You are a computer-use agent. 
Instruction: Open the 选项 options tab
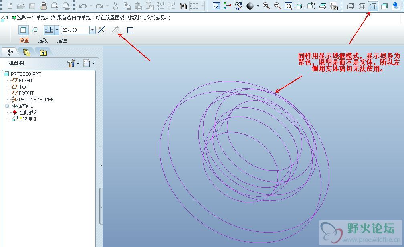click(43, 40)
